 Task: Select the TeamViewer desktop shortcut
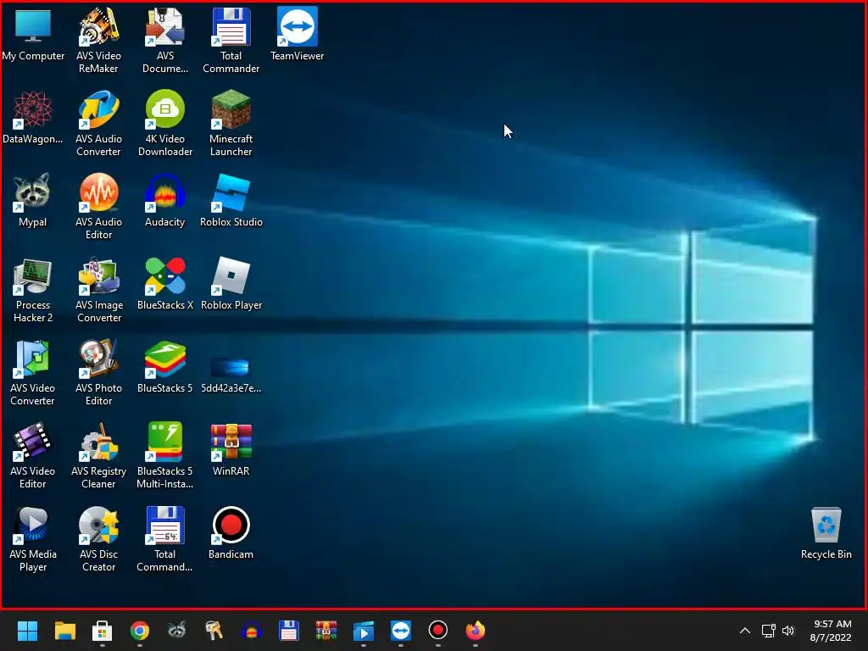pos(298,34)
